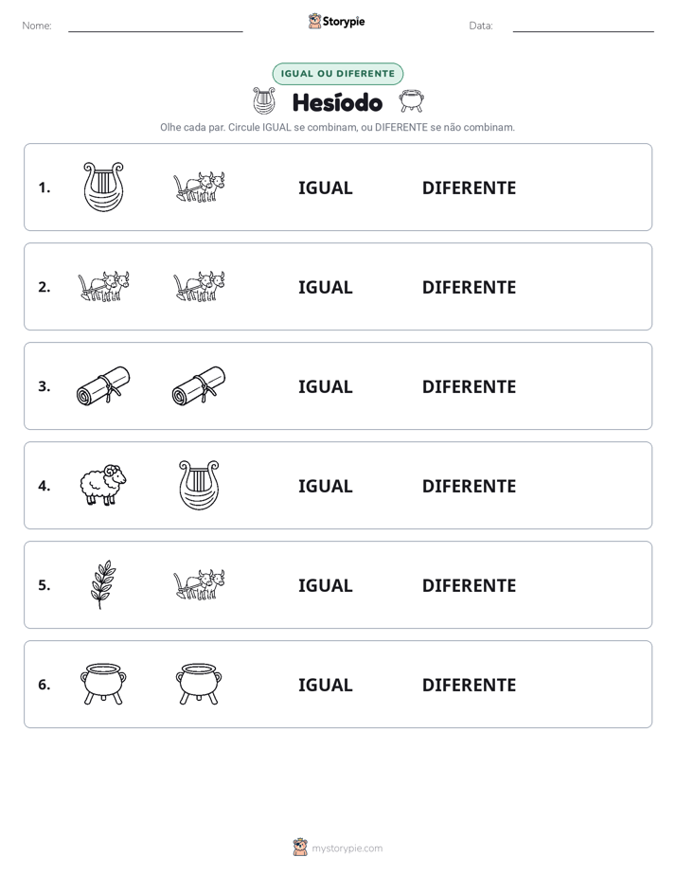Click the right scroll icon in row 3

coord(199,385)
